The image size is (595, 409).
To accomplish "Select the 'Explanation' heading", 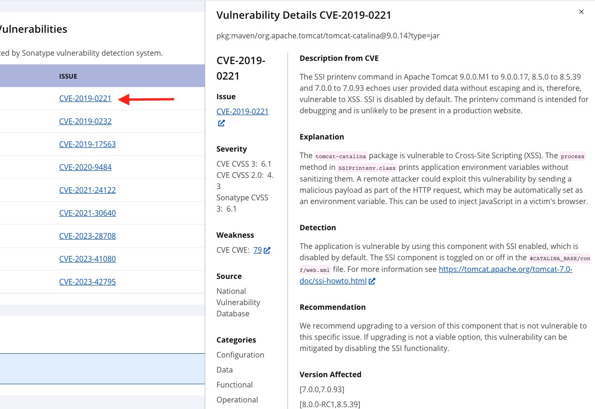I will pyautogui.click(x=322, y=137).
